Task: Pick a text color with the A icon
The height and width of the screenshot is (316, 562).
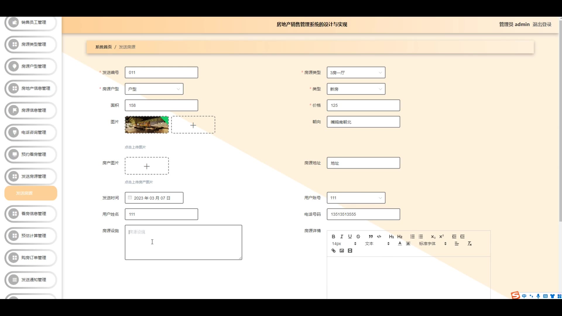Action: click(x=400, y=243)
